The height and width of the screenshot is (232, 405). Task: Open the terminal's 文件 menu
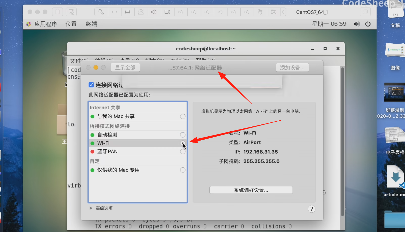79,60
